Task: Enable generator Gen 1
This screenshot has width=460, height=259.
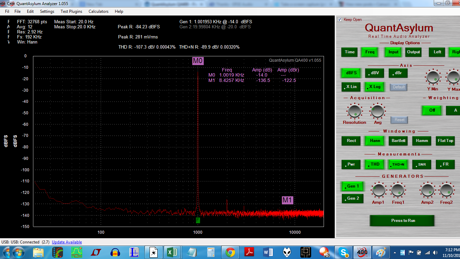Action: tap(353, 186)
